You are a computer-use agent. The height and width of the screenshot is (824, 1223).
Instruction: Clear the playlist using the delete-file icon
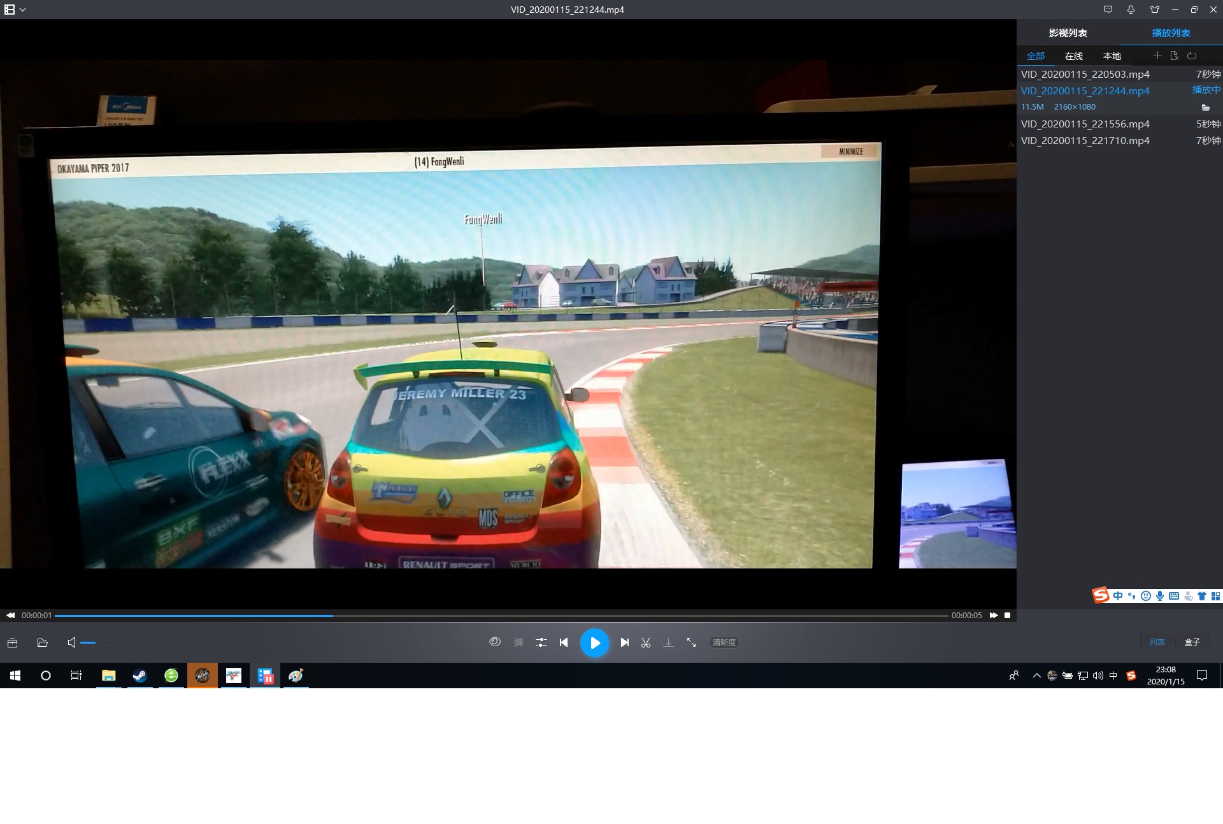[1175, 55]
